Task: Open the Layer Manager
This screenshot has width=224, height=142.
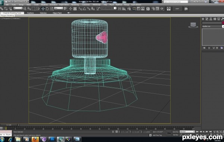Action: pos(129,9)
